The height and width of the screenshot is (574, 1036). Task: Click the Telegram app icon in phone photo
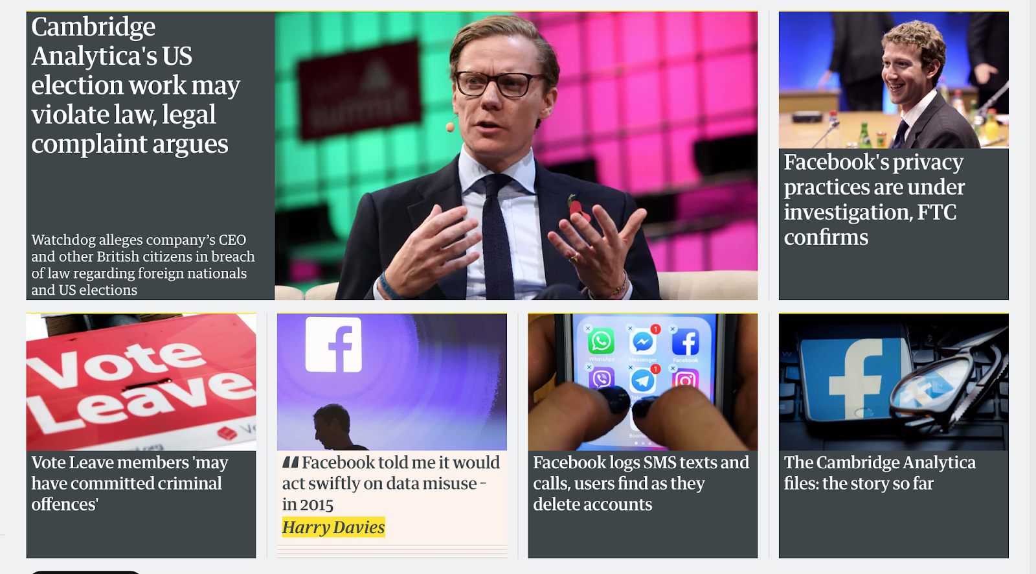(x=642, y=380)
